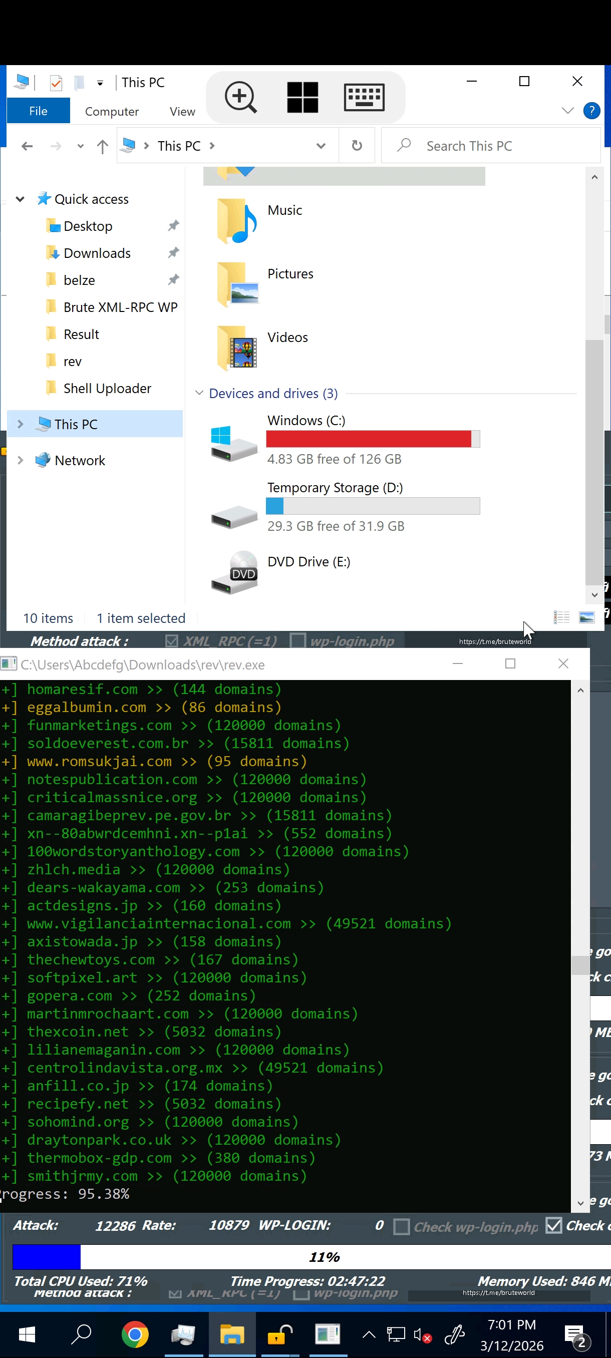Image resolution: width=611 pixels, height=1358 pixels.
Task: Switch to details view icon in status bar
Action: [561, 617]
